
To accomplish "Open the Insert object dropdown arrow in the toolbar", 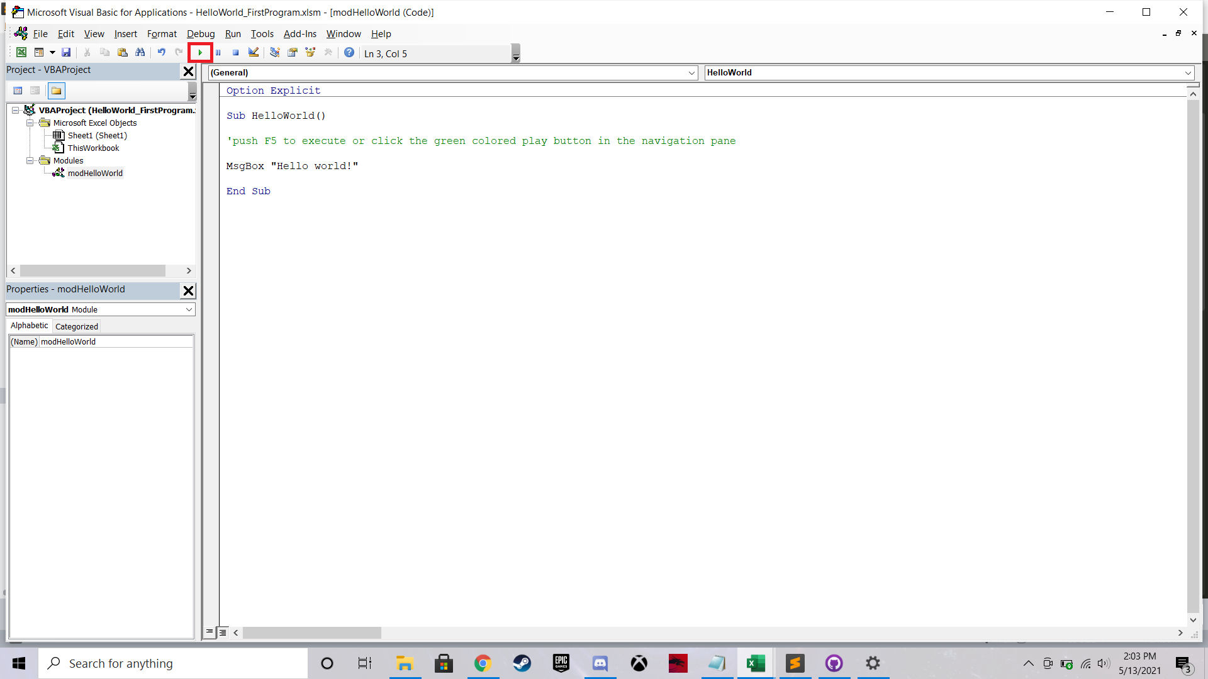I will [x=52, y=53].
